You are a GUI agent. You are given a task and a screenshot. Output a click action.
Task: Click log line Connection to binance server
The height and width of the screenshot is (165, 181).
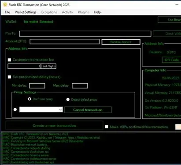click(x=26, y=155)
